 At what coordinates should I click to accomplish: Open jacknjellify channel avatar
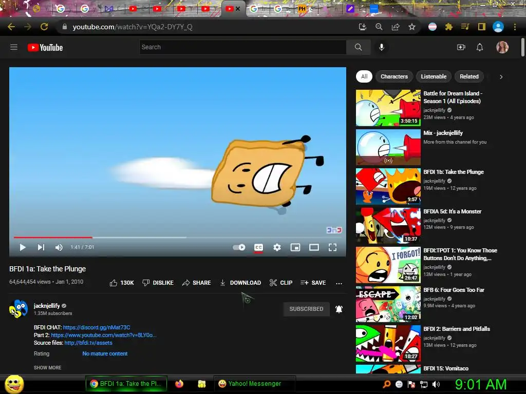(x=18, y=309)
